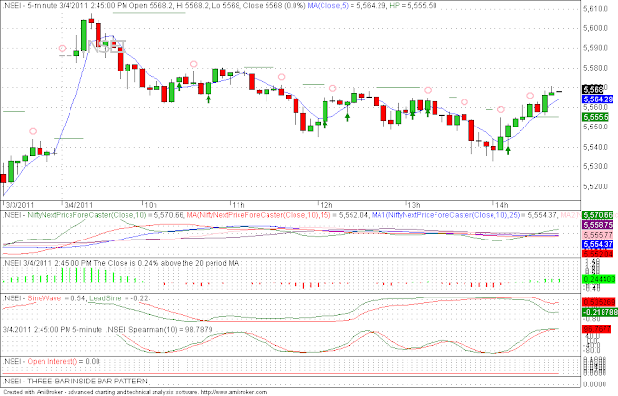Click the Open Interest() = 0.00 label
Viewport: 618px width, 396px height.
[64, 361]
